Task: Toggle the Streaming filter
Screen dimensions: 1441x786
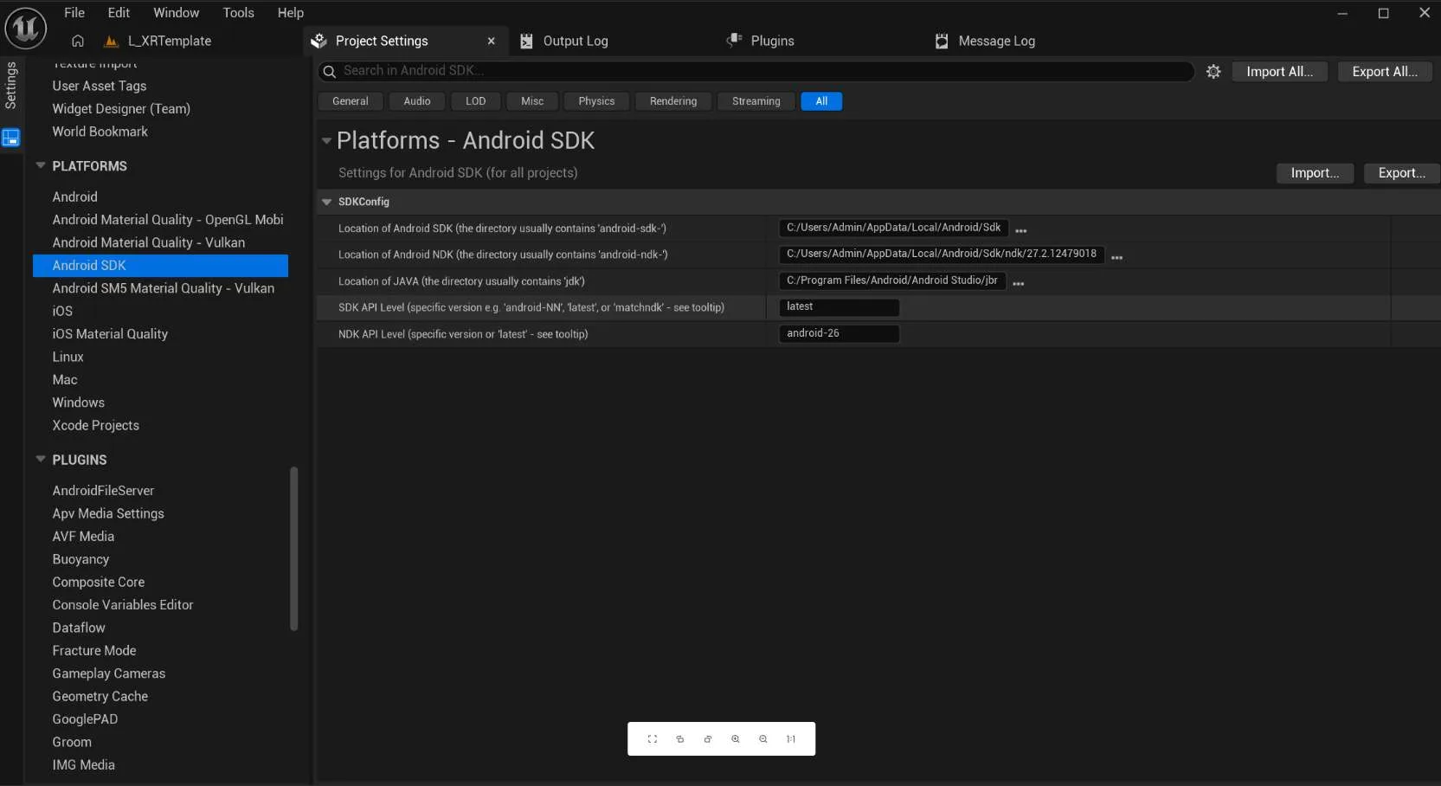Action: (756, 101)
